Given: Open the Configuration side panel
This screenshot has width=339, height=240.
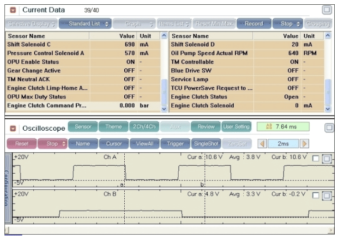Looking at the screenshot, I should tap(8, 188).
